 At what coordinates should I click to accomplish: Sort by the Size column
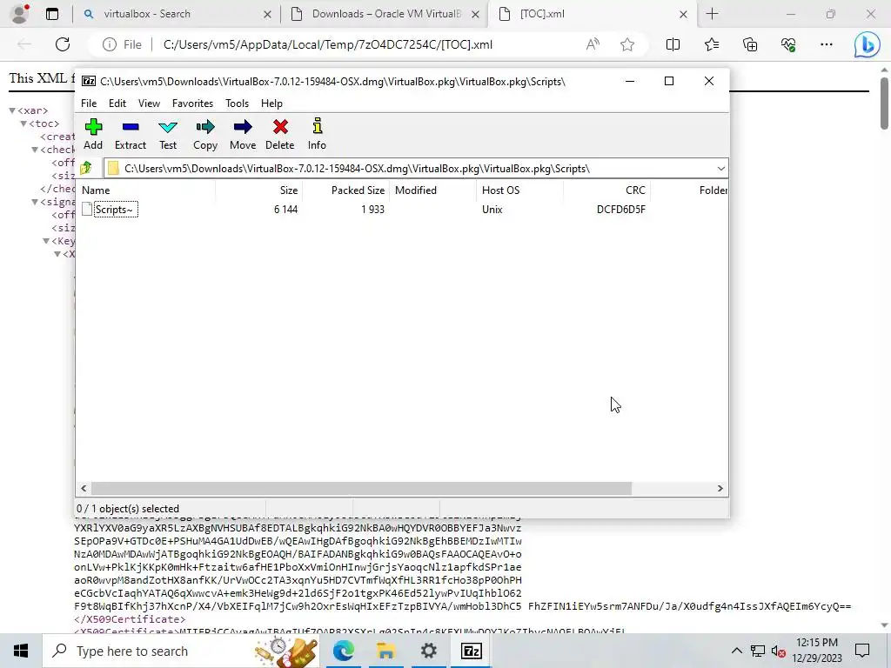258,190
